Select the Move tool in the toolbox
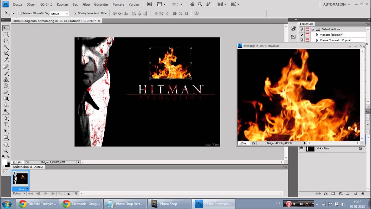371x209 pixels. click(6, 28)
